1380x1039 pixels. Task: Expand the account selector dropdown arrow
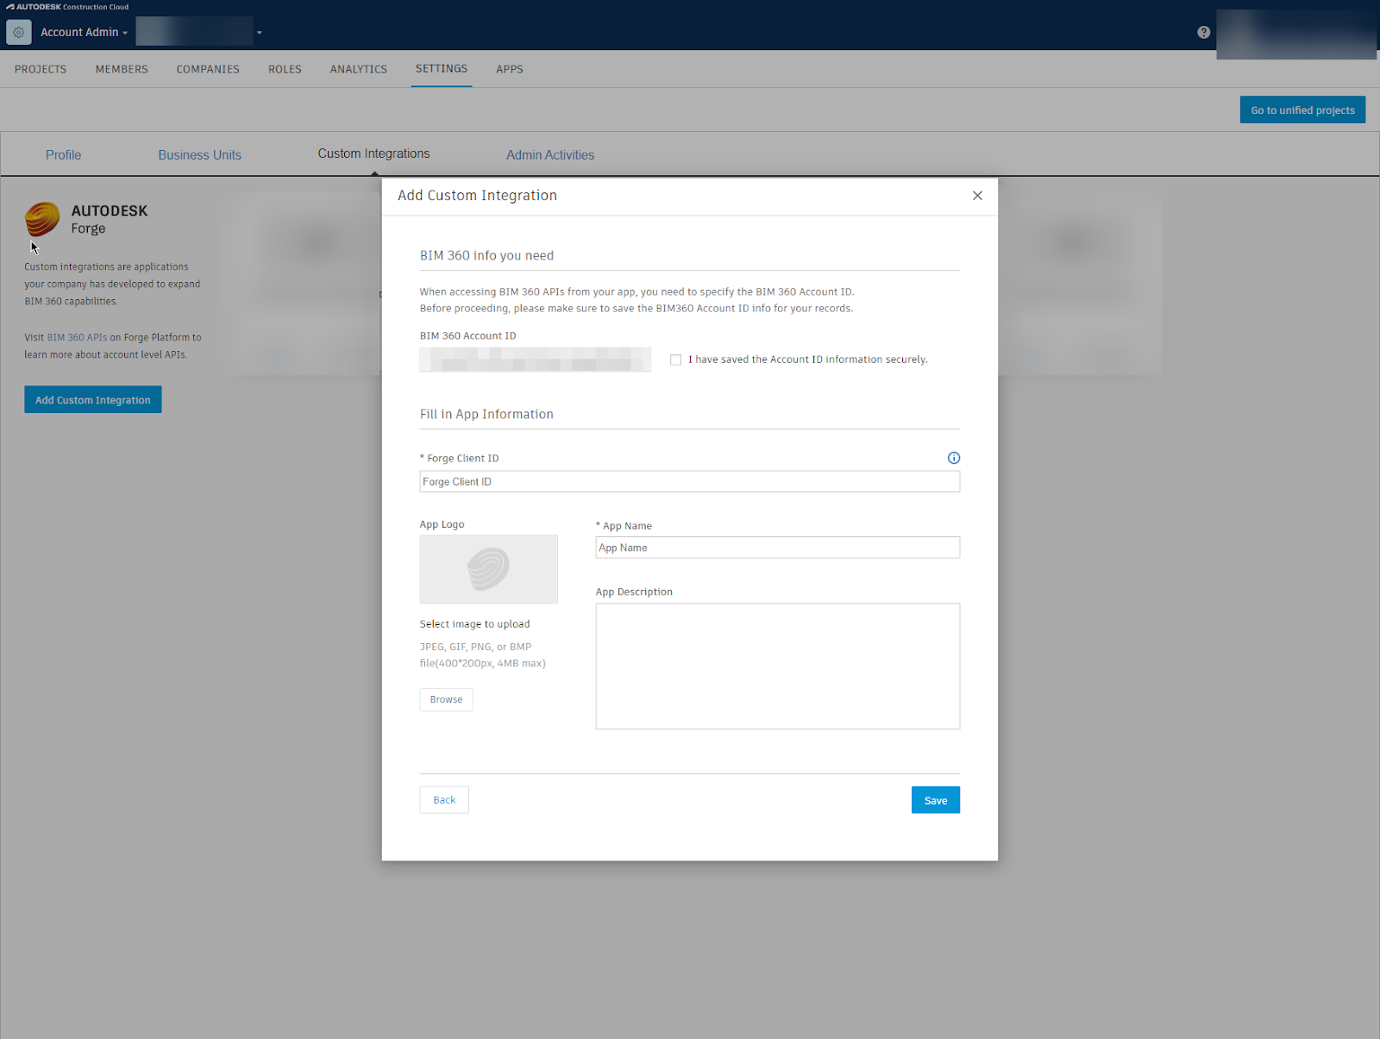coord(259,33)
